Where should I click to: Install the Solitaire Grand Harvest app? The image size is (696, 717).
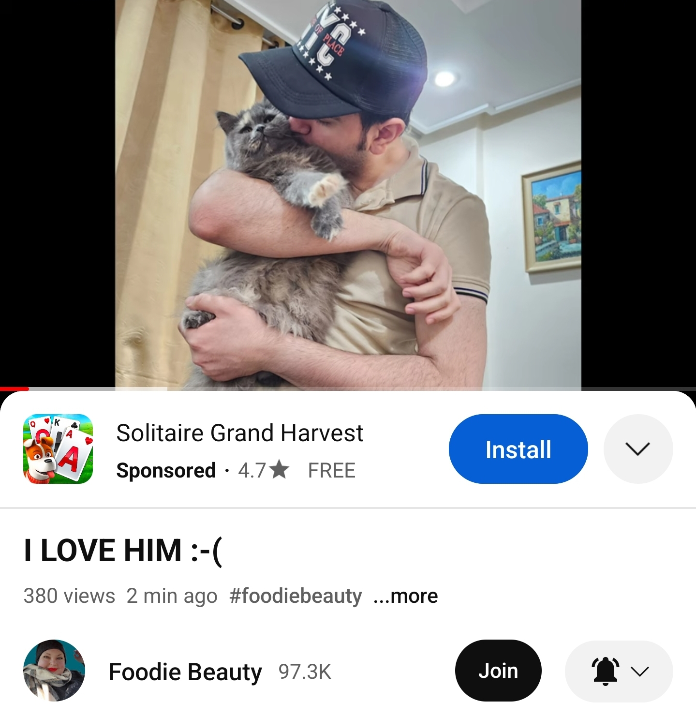pos(518,449)
